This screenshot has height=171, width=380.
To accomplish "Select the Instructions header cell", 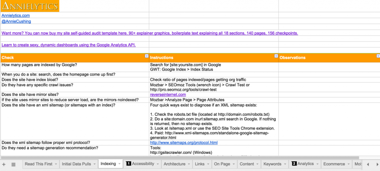I will [214, 58].
